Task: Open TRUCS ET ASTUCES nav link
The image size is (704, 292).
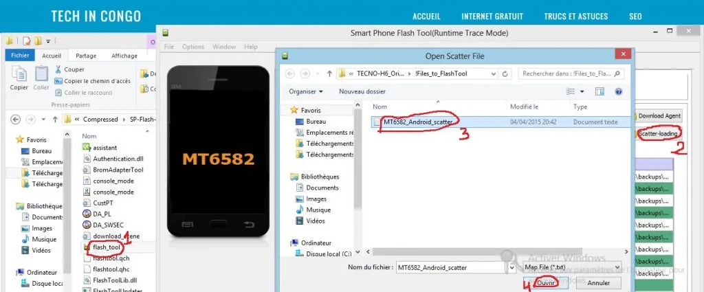Action: click(575, 16)
